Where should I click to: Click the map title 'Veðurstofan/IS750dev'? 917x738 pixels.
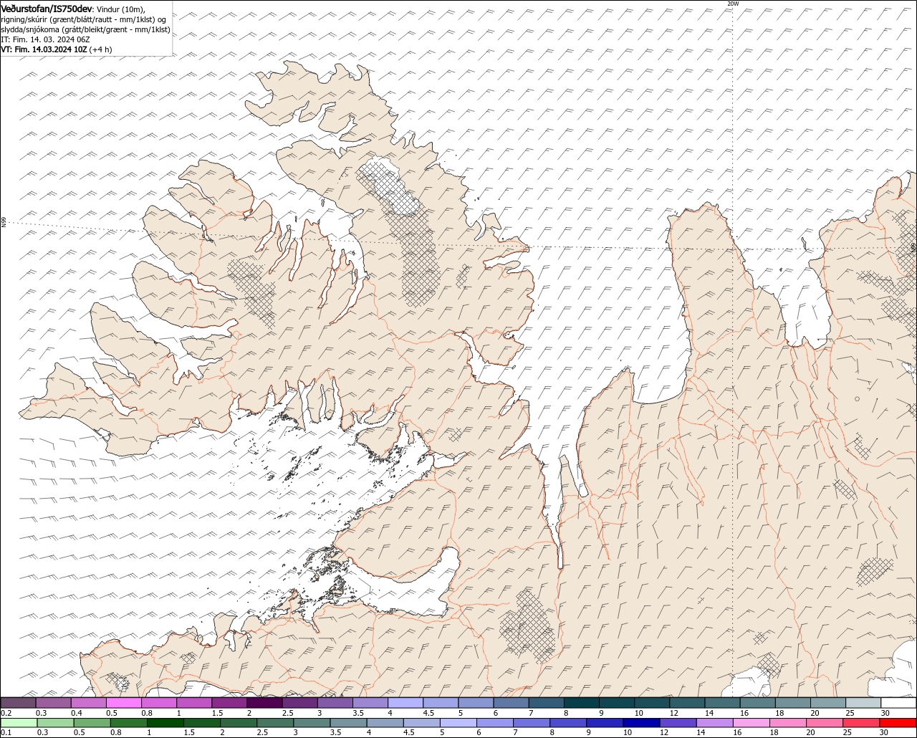tap(47, 9)
